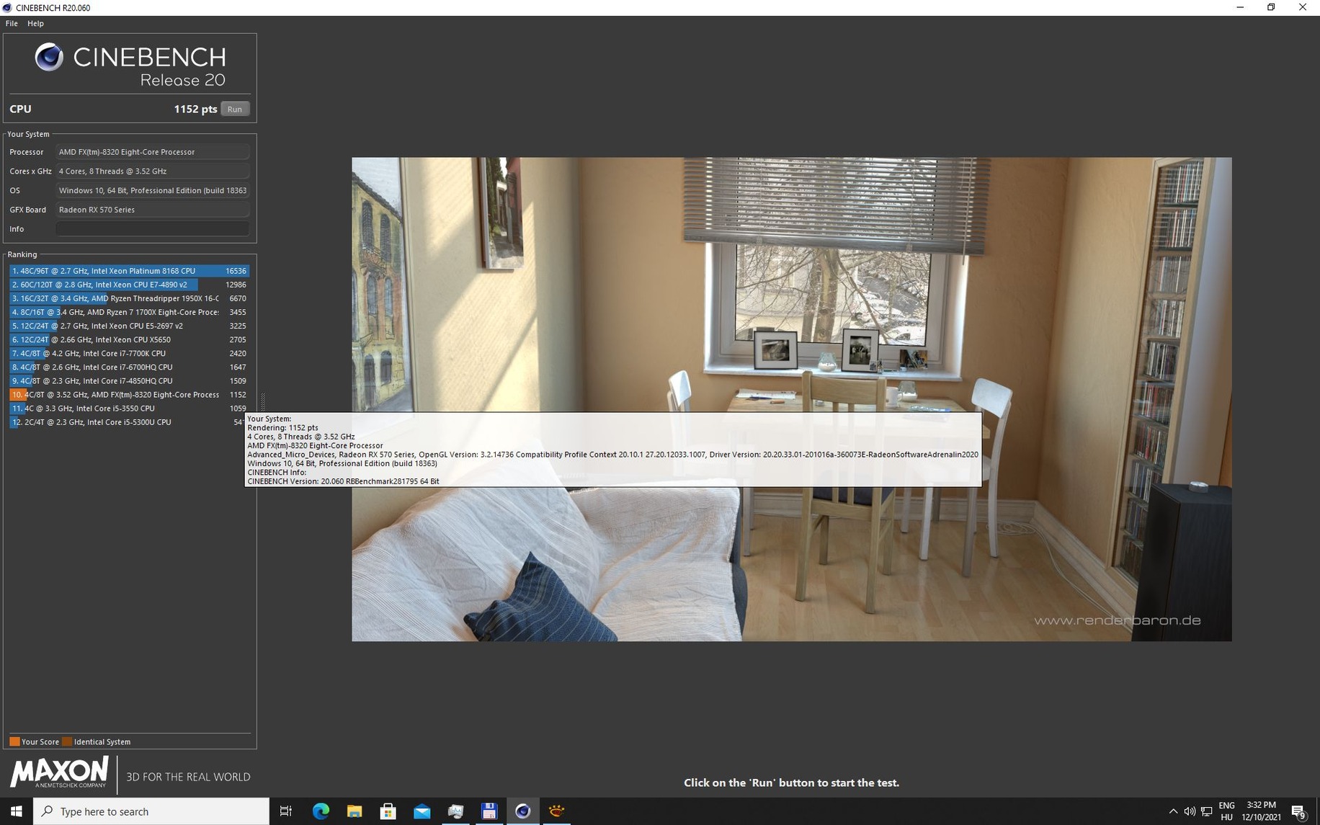Image resolution: width=1320 pixels, height=825 pixels.
Task: Select ranking row Intel Xeon Platinum 8168
Action: [x=130, y=271]
